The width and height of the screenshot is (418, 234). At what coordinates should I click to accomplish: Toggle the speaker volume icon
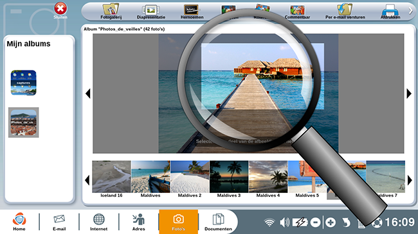284,222
